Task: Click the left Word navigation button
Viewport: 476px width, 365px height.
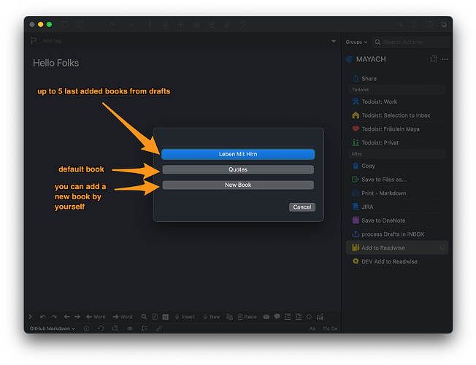Action: pyautogui.click(x=96, y=317)
